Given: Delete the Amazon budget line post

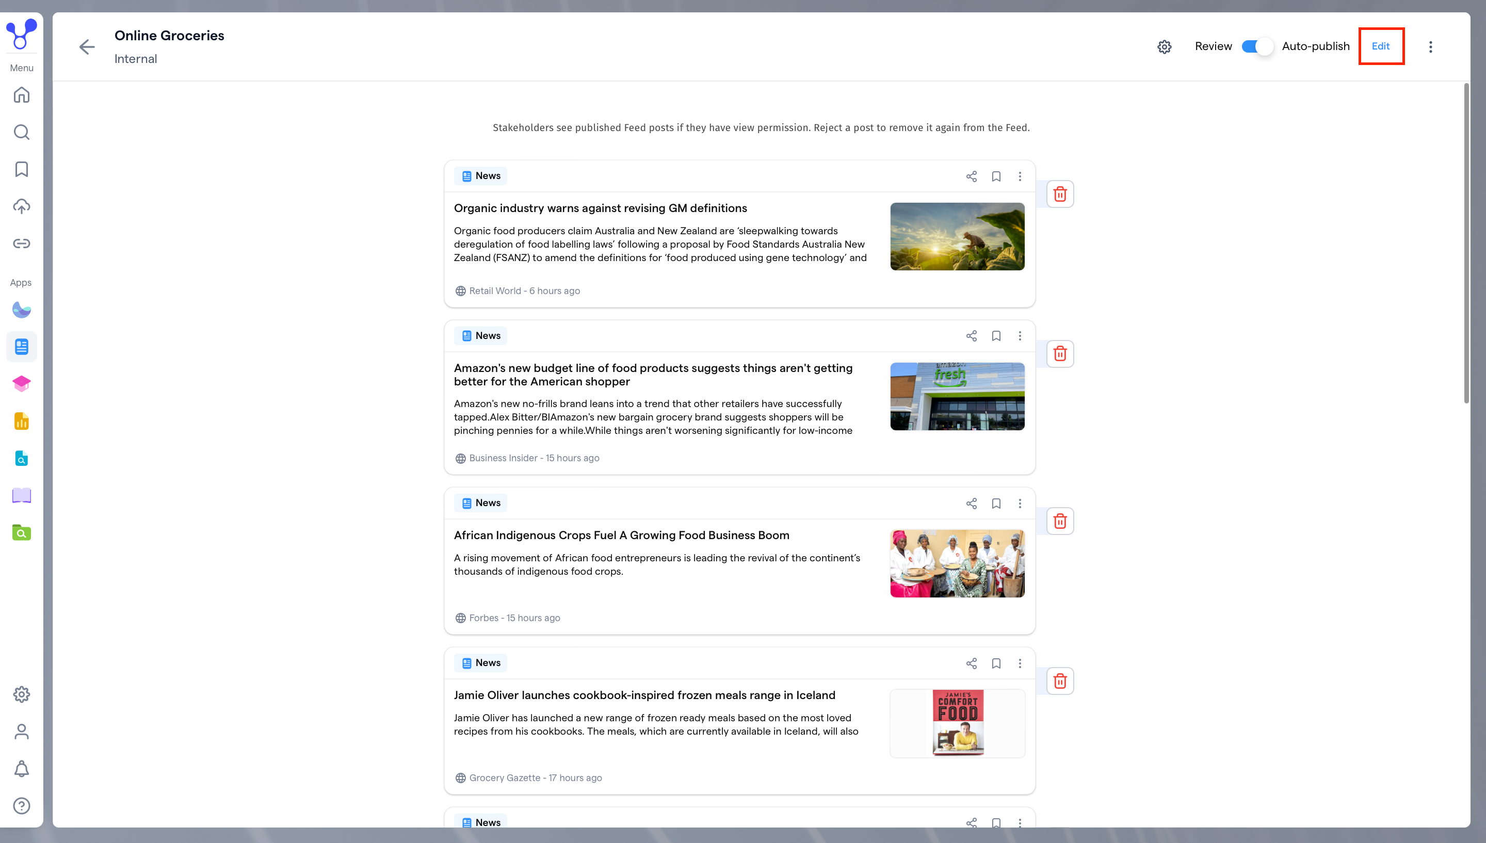Looking at the screenshot, I should 1060,354.
